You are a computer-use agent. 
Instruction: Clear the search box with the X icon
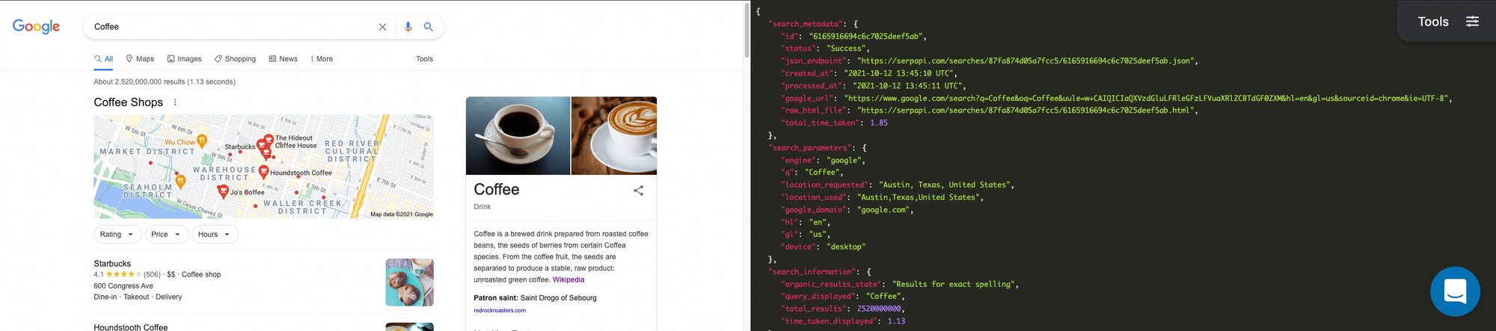pyautogui.click(x=382, y=27)
